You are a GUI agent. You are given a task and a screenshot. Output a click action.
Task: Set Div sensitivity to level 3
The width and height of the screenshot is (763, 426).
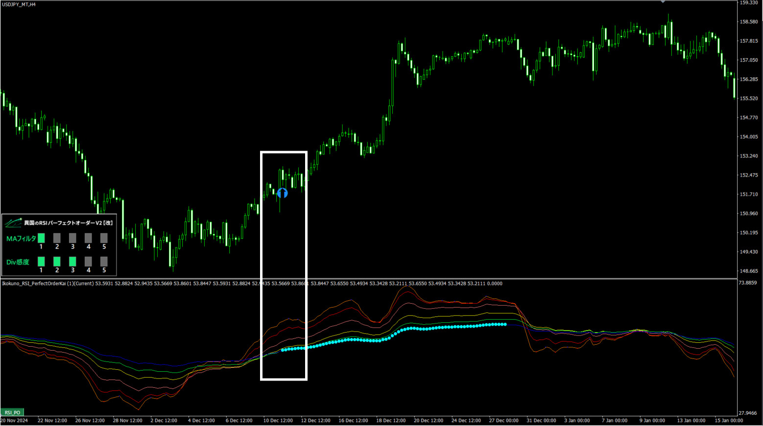point(72,262)
